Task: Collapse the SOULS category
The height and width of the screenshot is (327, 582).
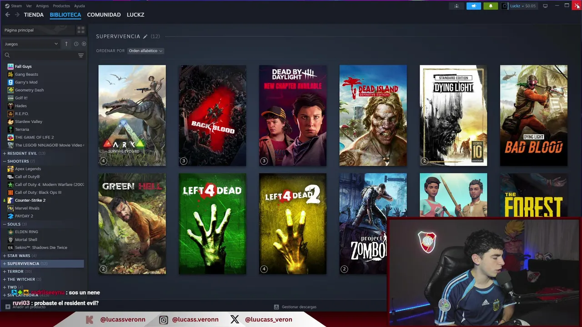Action: [x=5, y=224]
